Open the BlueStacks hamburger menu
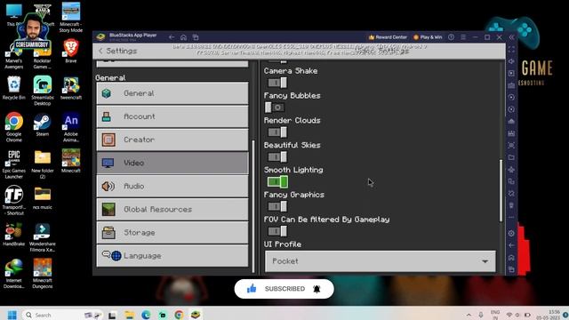 tap(463, 37)
